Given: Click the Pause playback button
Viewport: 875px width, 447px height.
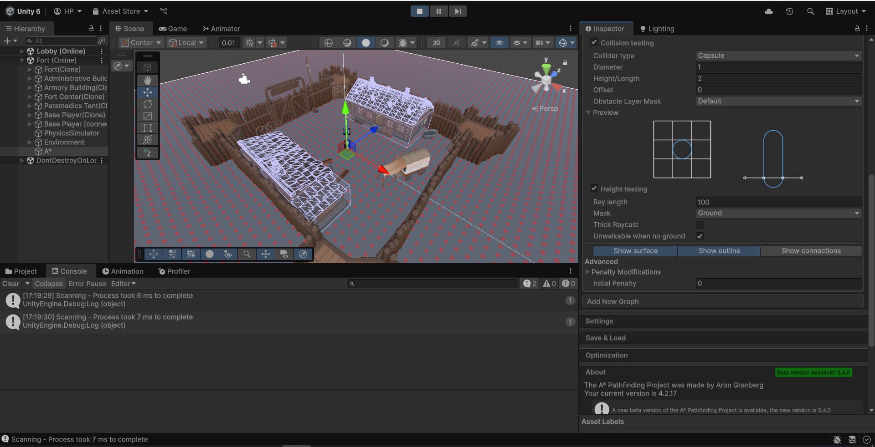Looking at the screenshot, I should click(438, 11).
